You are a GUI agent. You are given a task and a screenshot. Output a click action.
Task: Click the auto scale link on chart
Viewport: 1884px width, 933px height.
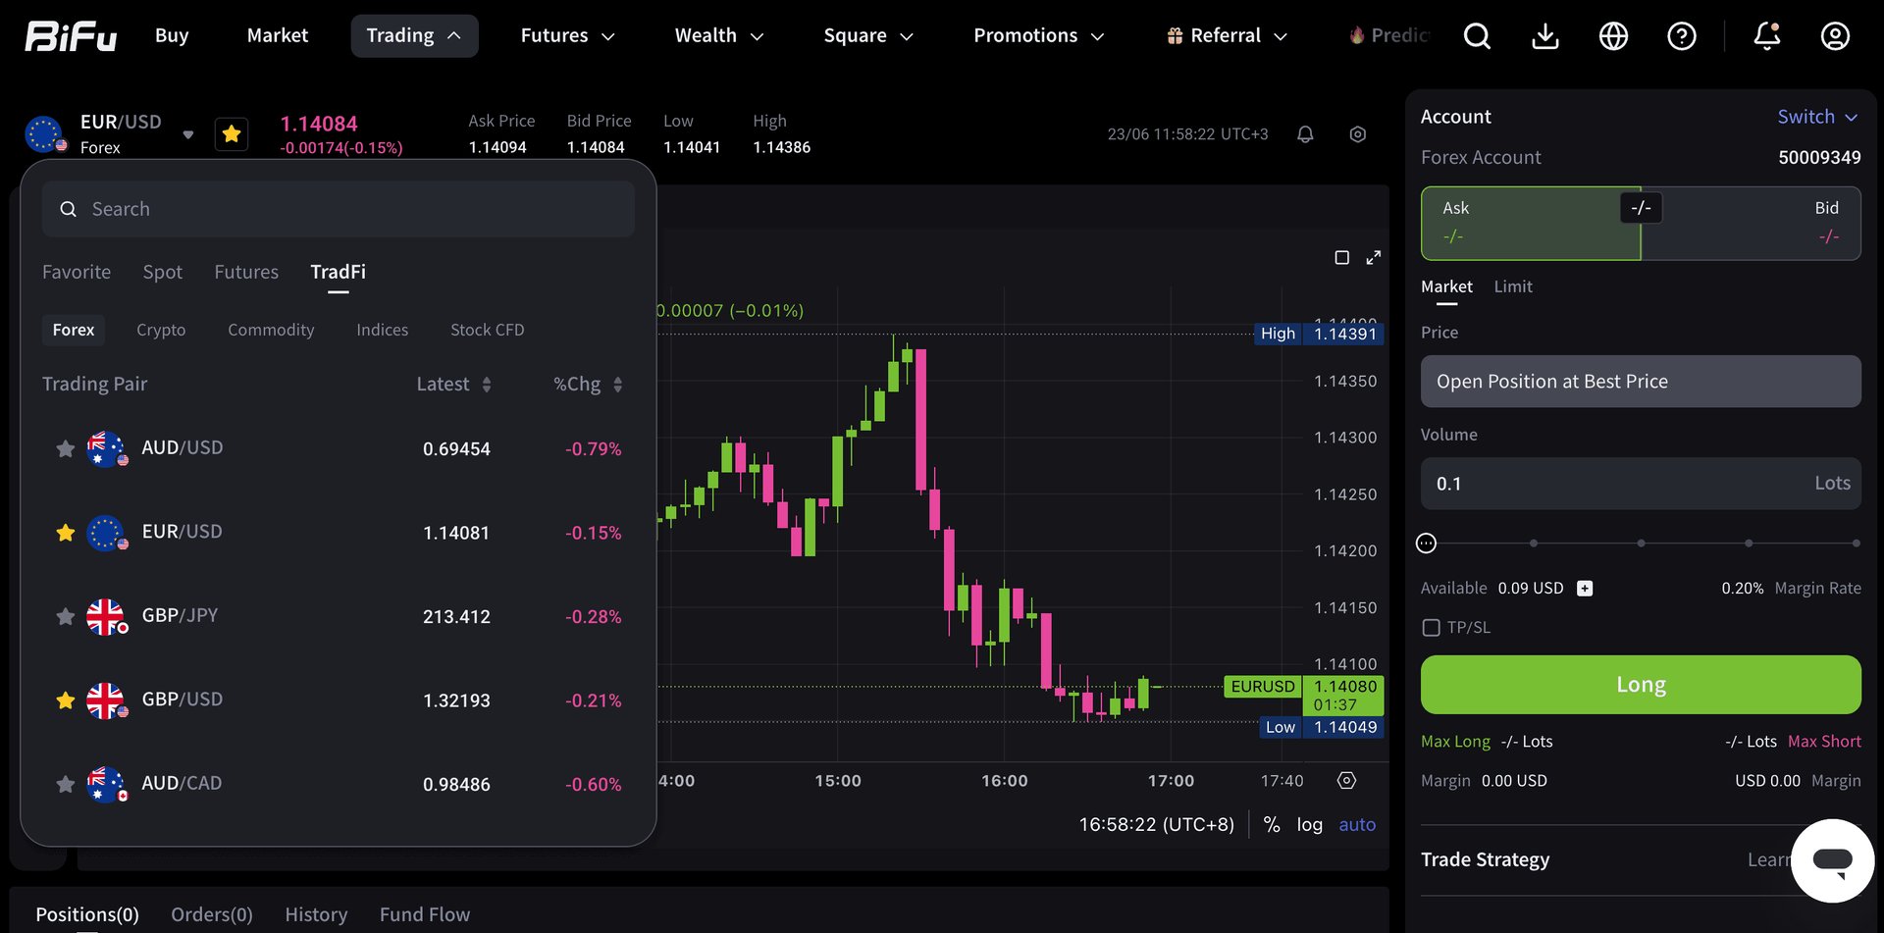click(x=1357, y=825)
